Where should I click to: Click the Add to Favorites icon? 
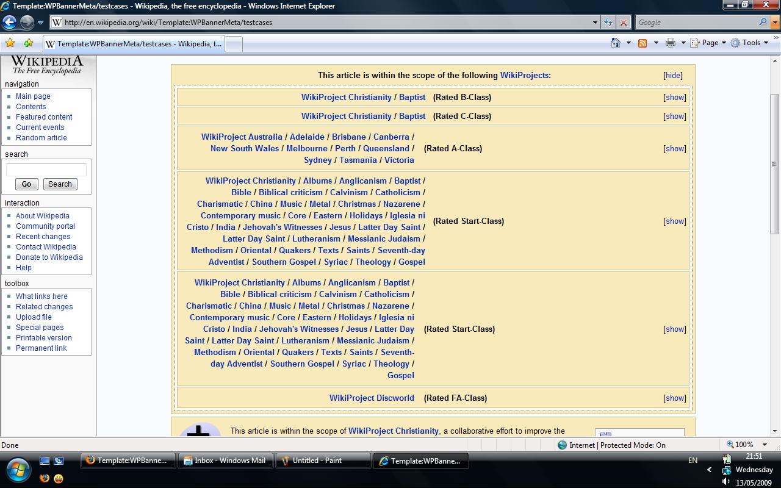coord(28,43)
